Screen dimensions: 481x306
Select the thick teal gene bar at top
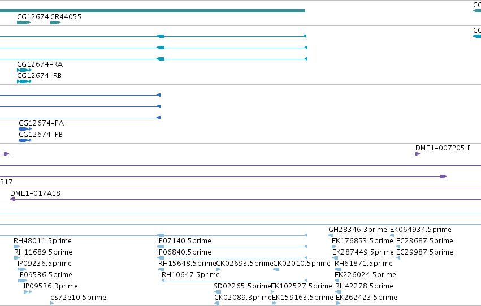click(153, 11)
